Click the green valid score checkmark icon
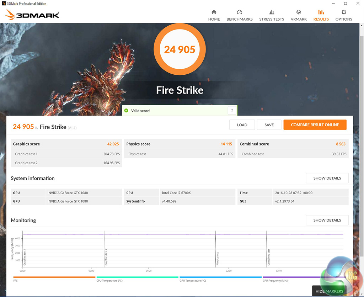Screen dimensions: 364x297 (126, 111)
